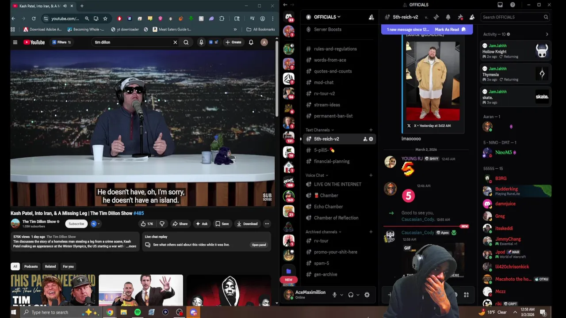Toggle the Discord member list icon
The image size is (566, 318).
pos(472,17)
